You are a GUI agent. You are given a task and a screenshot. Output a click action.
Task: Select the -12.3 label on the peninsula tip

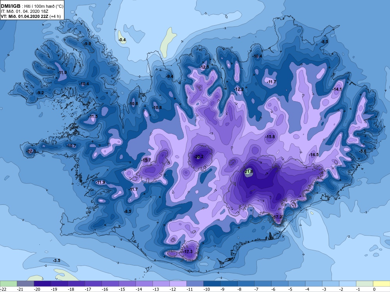[x=31, y=151]
